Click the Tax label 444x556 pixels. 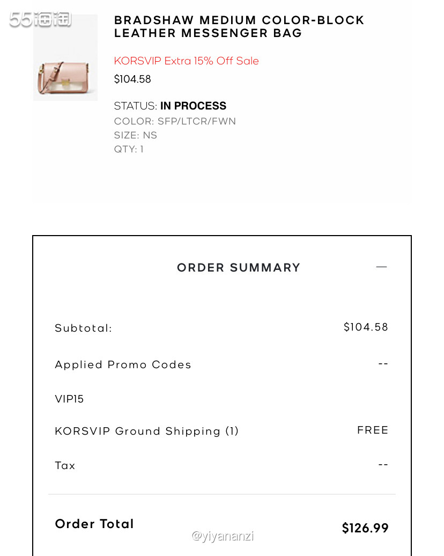(65, 466)
